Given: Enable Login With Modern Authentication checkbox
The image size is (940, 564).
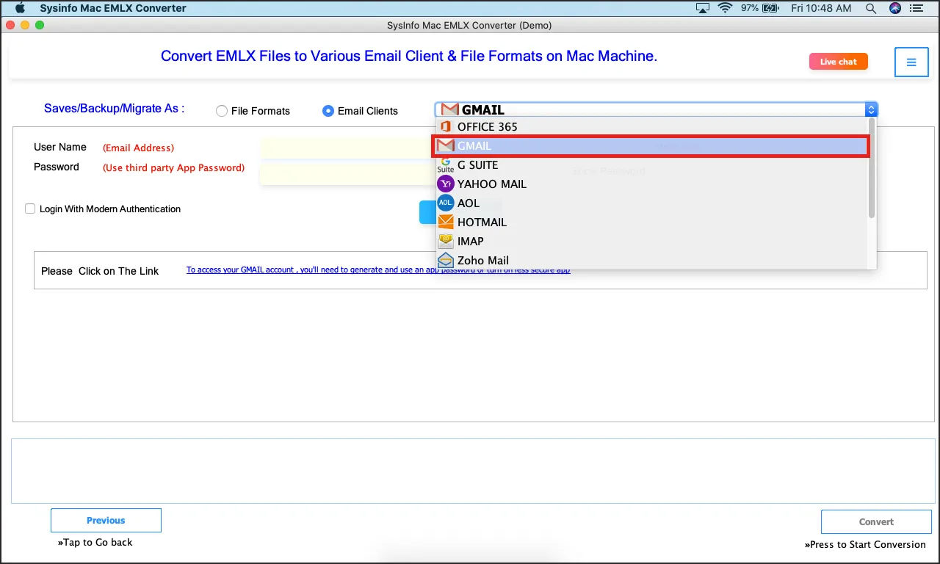Looking at the screenshot, I should coord(30,209).
